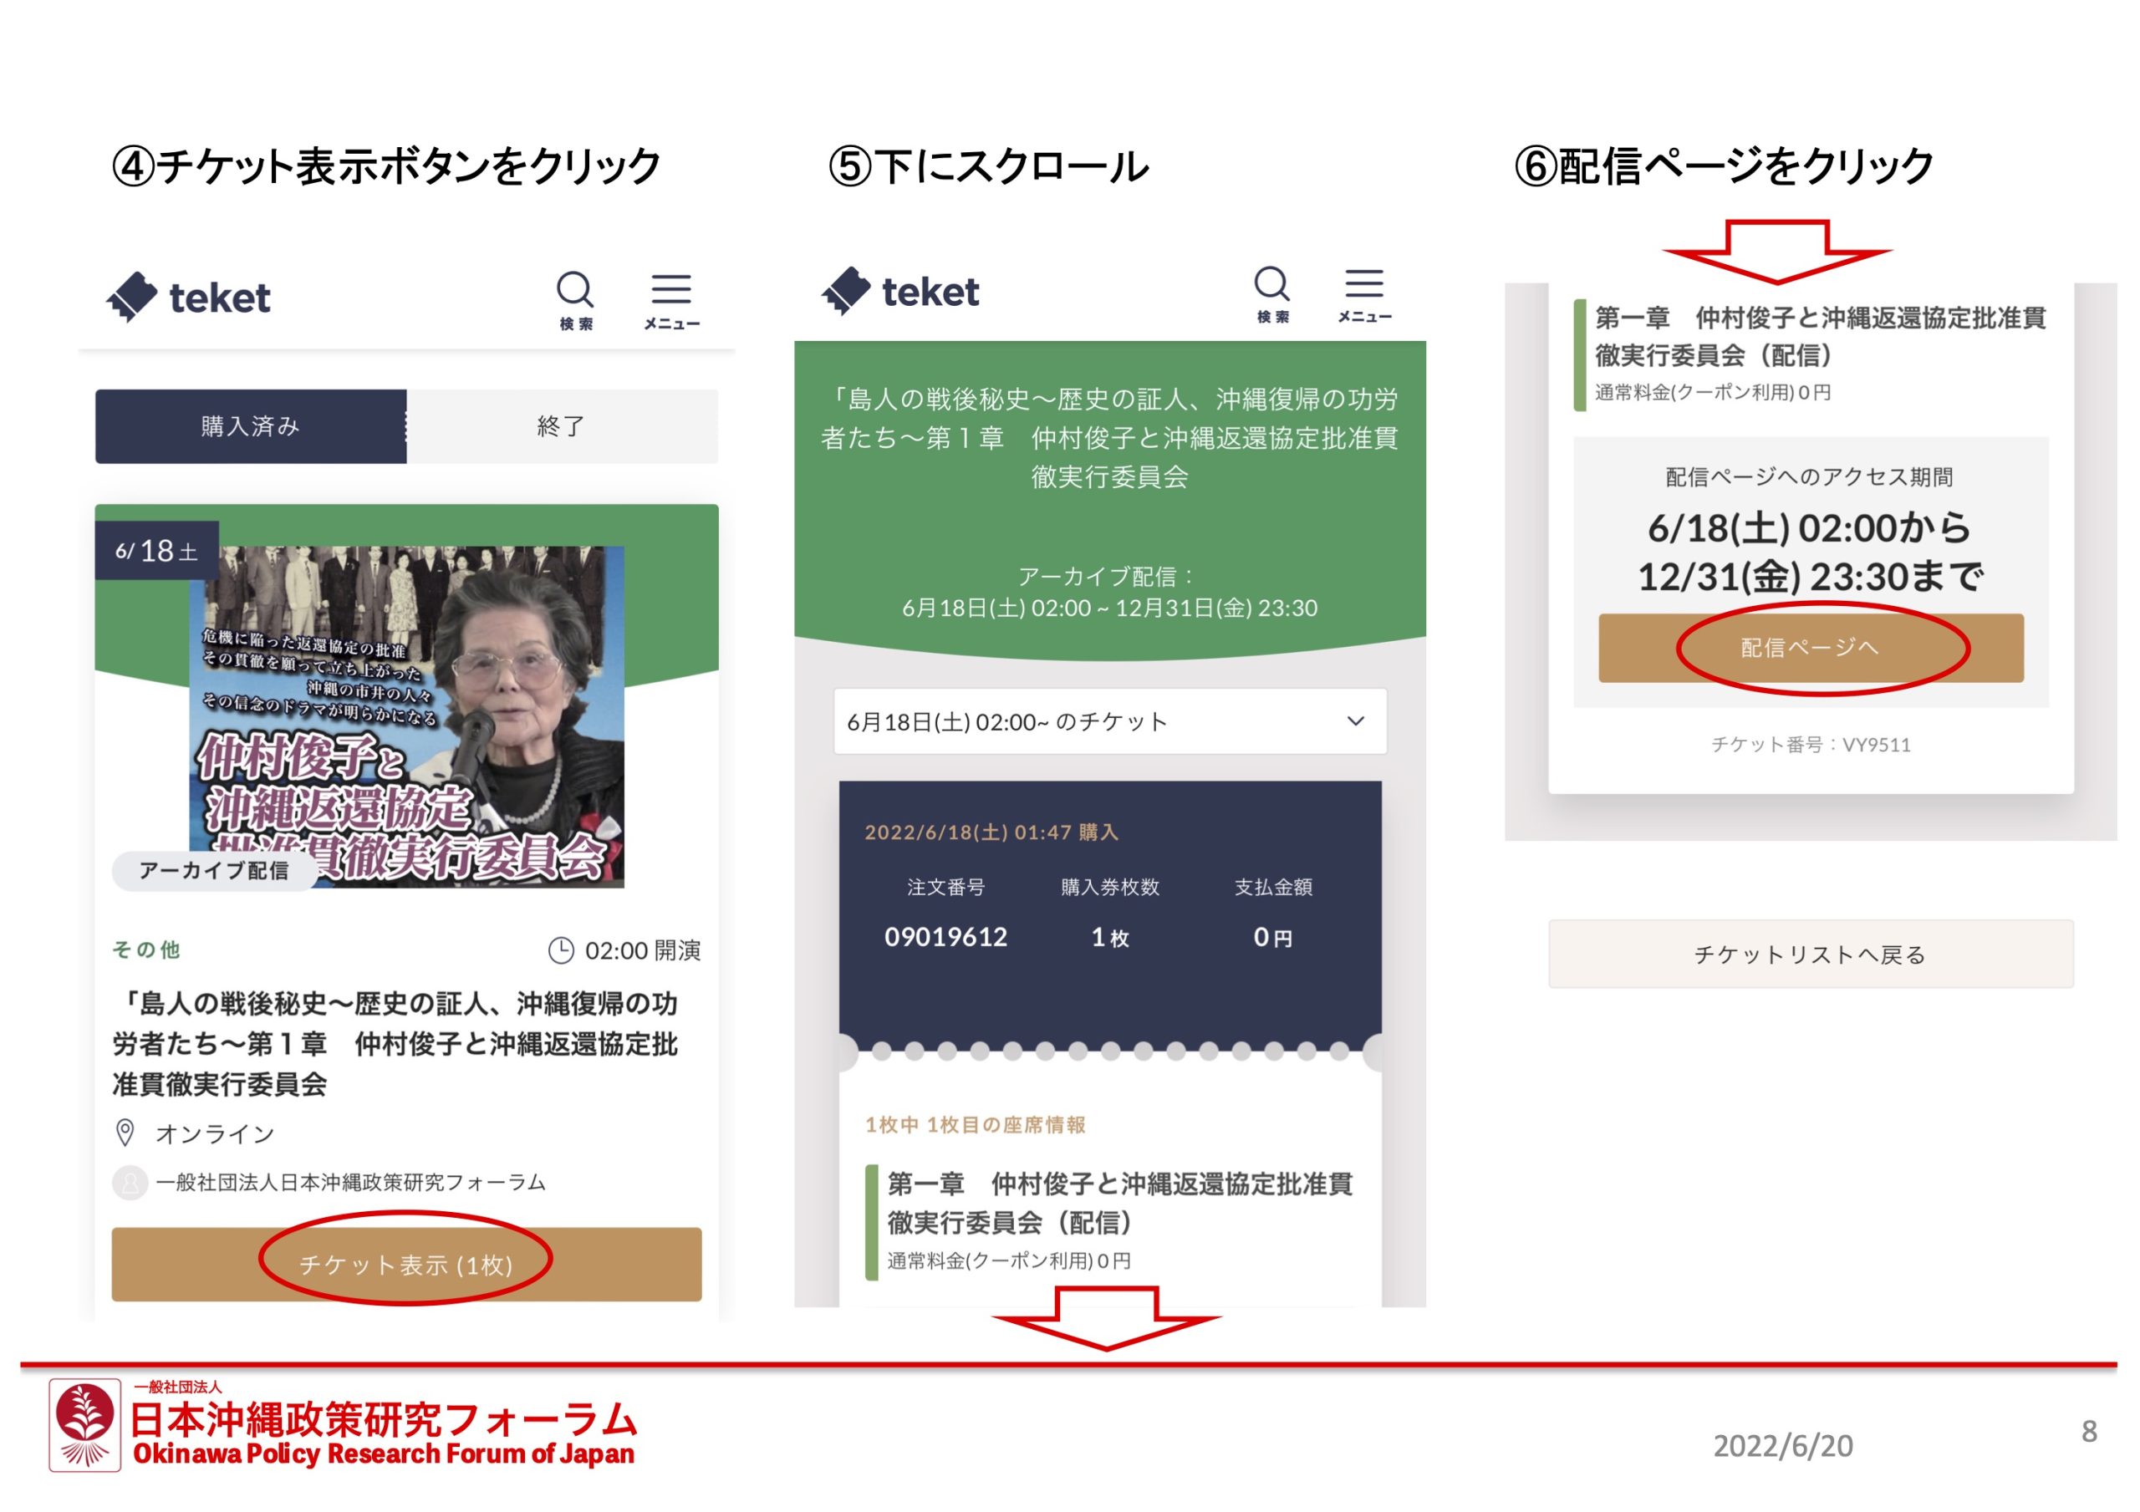
Task: Click the location pin icon beside オンライン
Action: coord(125,1133)
